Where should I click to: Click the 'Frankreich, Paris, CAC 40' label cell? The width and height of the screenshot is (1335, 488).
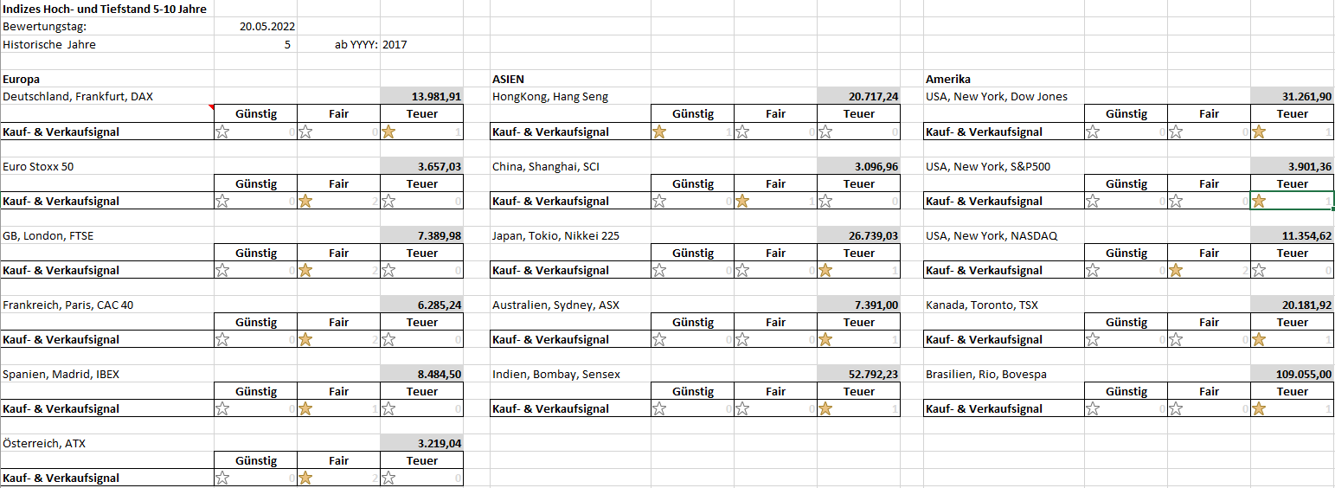68,305
